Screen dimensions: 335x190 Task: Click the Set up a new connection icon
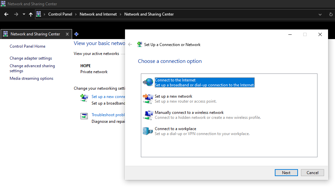point(84,98)
